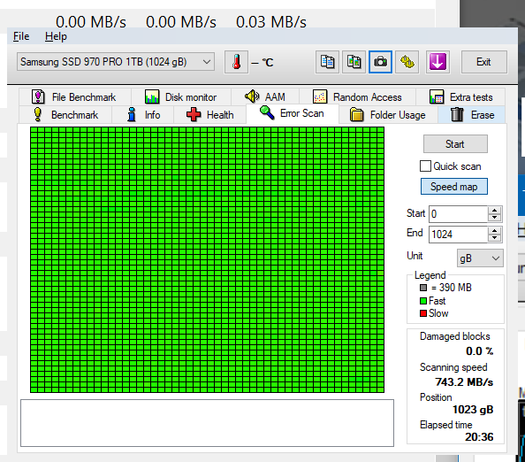Click the End position input field
This screenshot has width=525, height=462.
click(458, 234)
